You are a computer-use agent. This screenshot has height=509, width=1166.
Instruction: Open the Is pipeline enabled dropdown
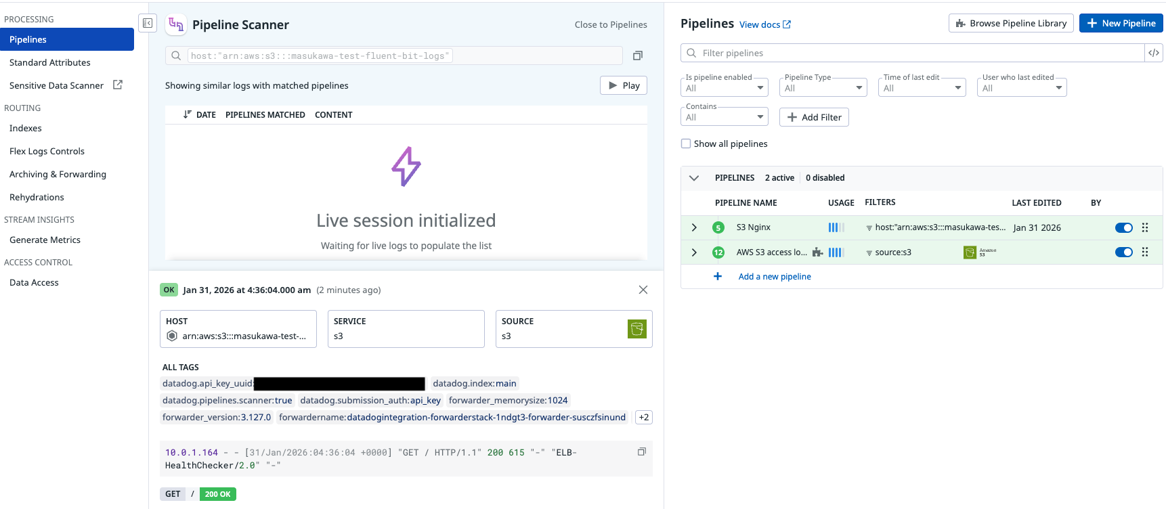(x=724, y=88)
